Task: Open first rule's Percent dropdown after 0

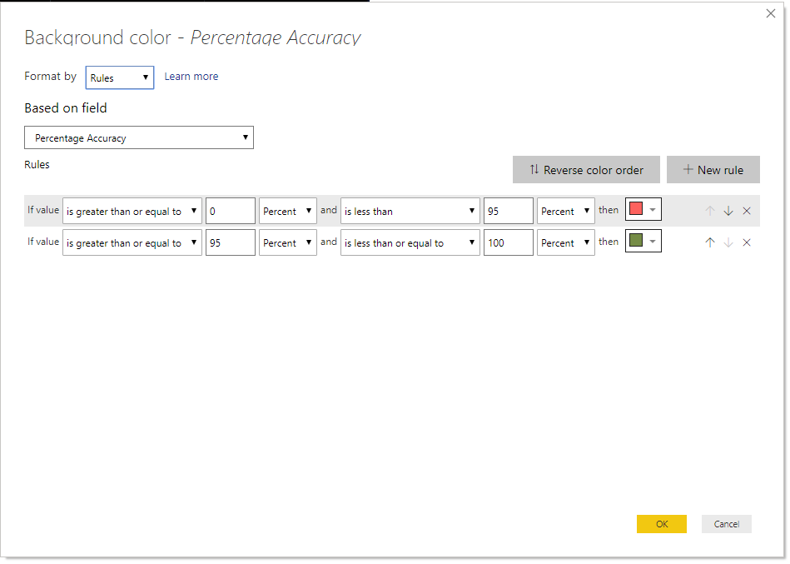Action: click(x=288, y=211)
